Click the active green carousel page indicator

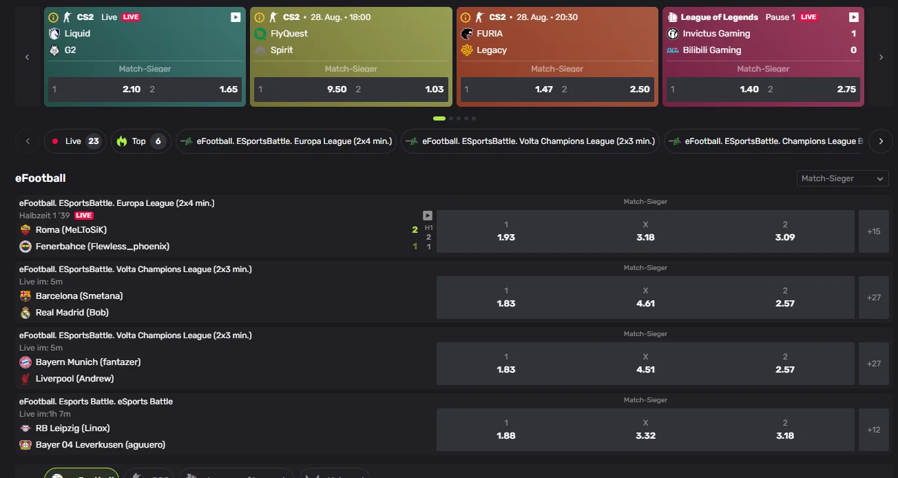[x=439, y=118]
